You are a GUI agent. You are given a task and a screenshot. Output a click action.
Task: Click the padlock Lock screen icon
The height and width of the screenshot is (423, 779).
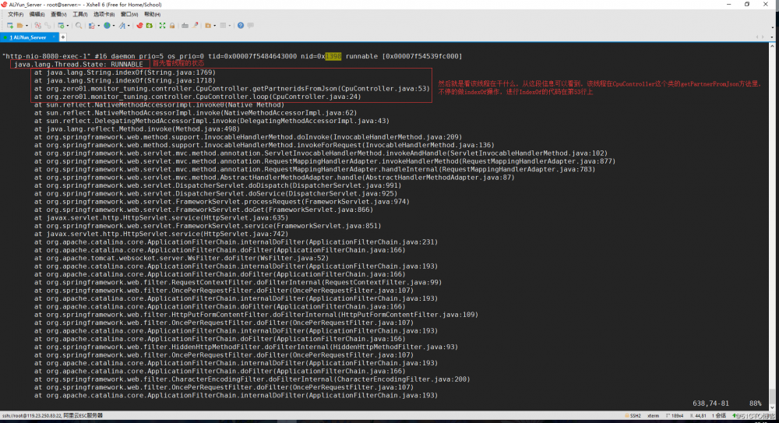tap(172, 26)
